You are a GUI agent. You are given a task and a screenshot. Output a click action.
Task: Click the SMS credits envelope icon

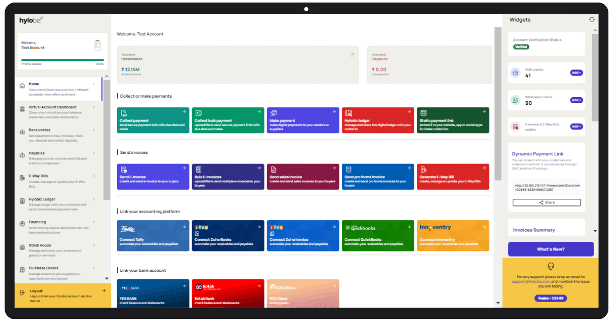point(516,73)
